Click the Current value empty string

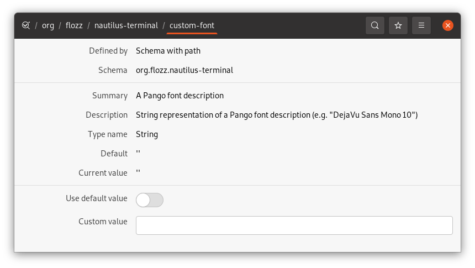[x=138, y=172]
